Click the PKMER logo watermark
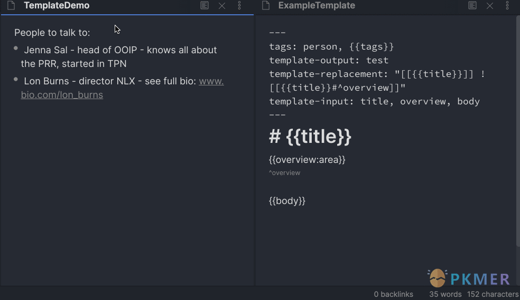The width and height of the screenshot is (520, 300). tap(468, 278)
